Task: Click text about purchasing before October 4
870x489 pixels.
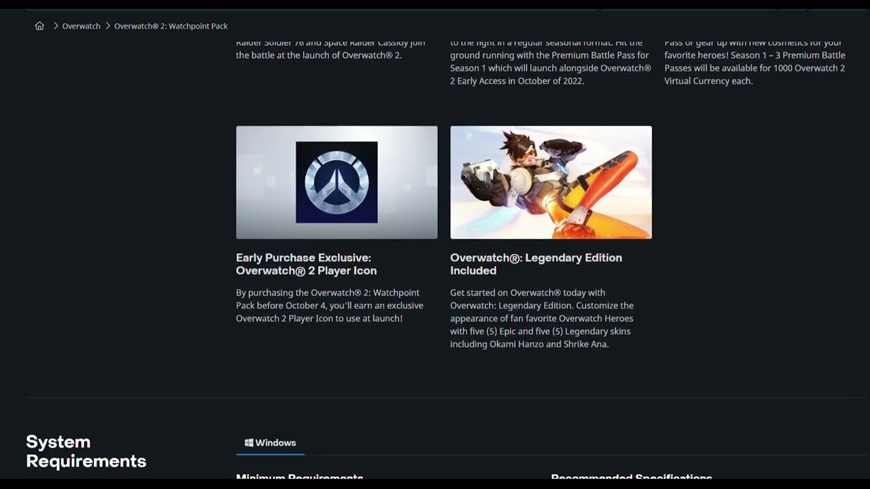Action: point(330,306)
